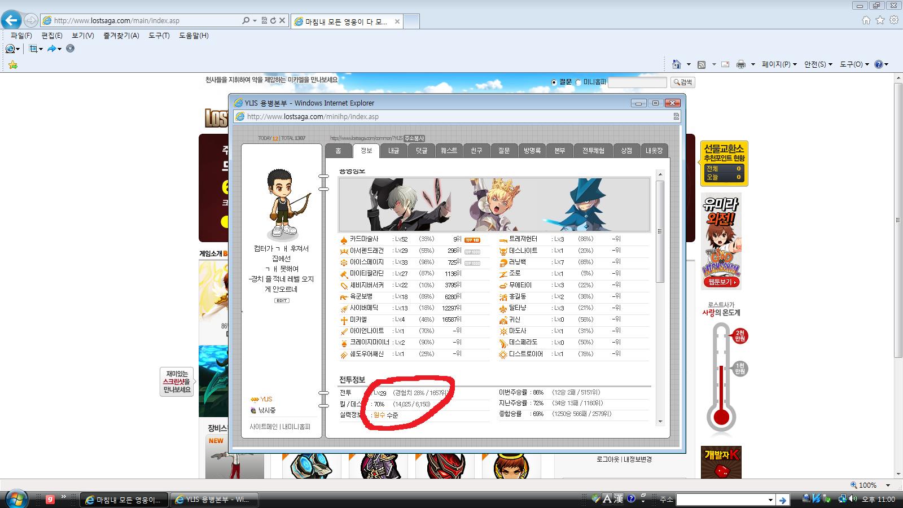Open the favorites star at top right
The height and width of the screenshot is (508, 903).
pos(880,20)
